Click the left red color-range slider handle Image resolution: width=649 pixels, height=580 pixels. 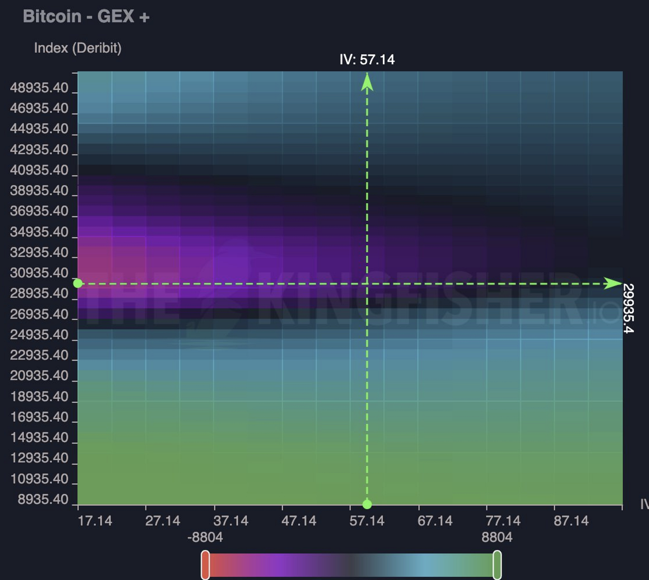pyautogui.click(x=205, y=565)
